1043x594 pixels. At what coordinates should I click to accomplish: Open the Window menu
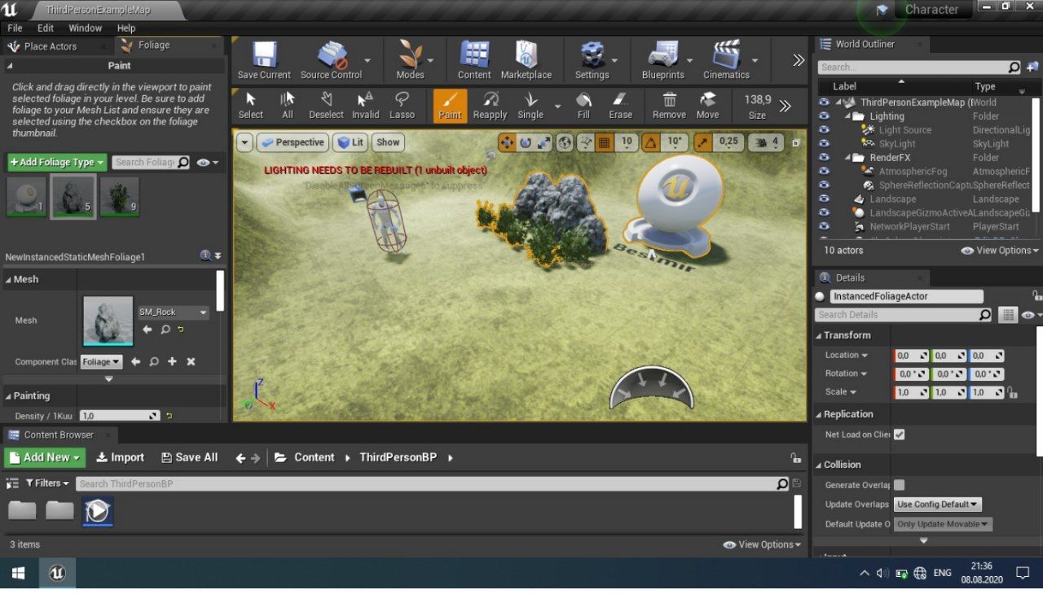click(x=85, y=28)
